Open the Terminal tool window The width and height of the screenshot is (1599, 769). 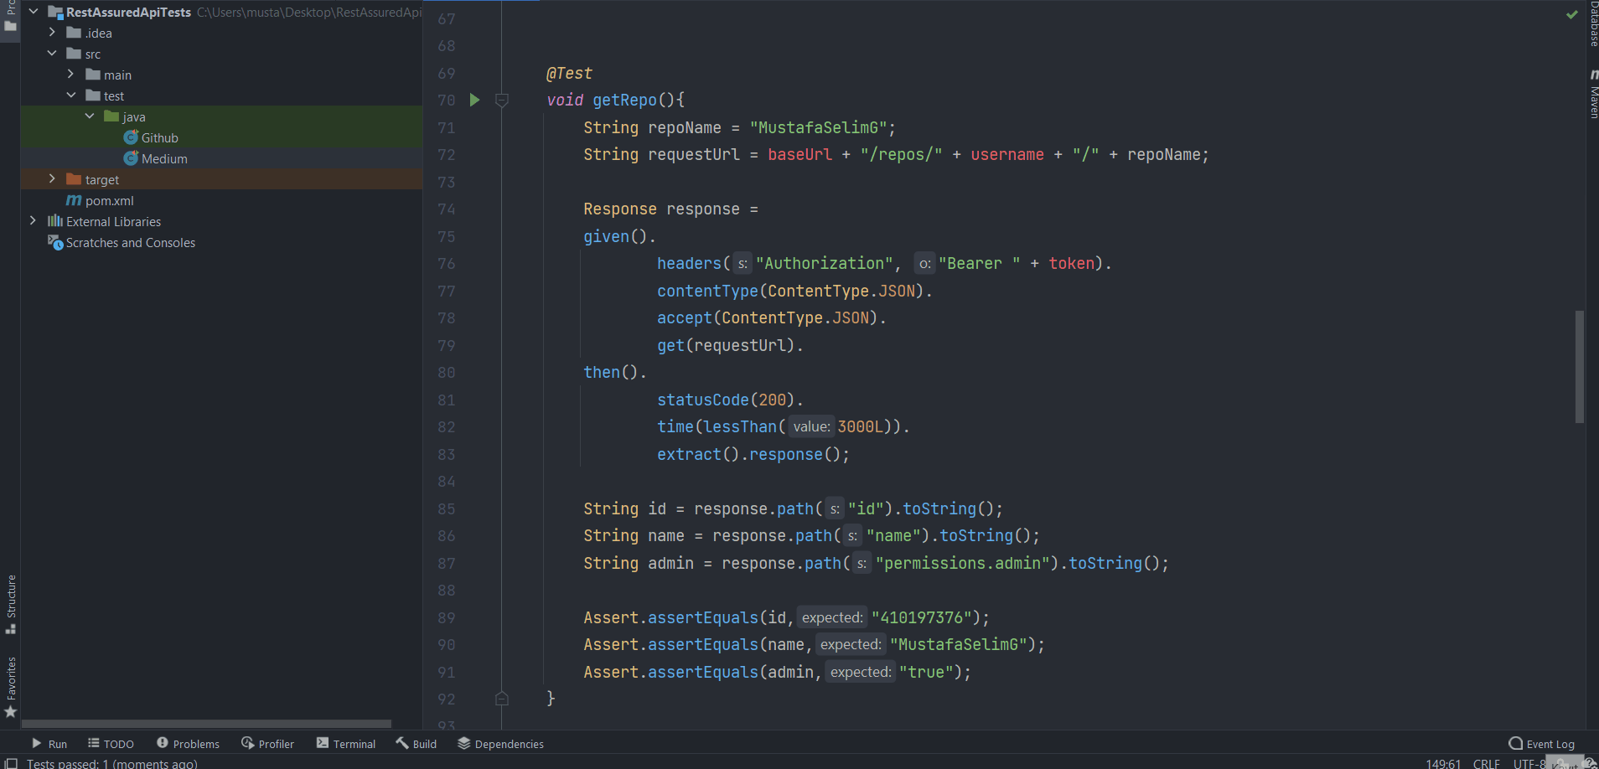(346, 744)
